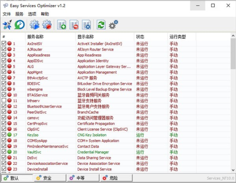The image size is (236, 183).
Task: Click red status dot for AxInstSV
Action: [9, 43]
